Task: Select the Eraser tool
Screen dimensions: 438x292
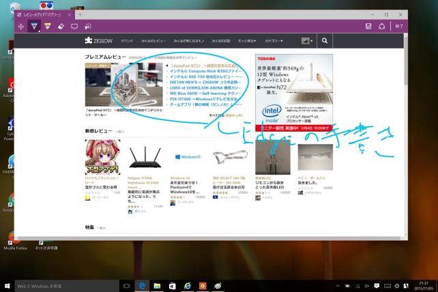Action: coord(61,26)
